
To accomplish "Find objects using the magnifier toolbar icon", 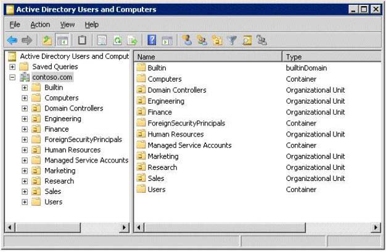I will (x=247, y=40).
